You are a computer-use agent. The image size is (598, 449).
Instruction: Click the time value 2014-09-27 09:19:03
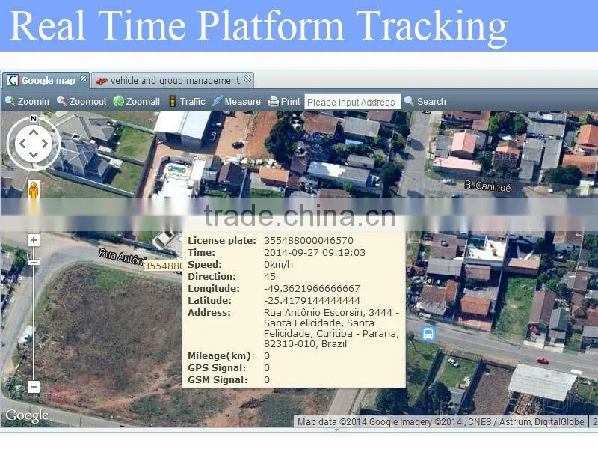tap(315, 253)
